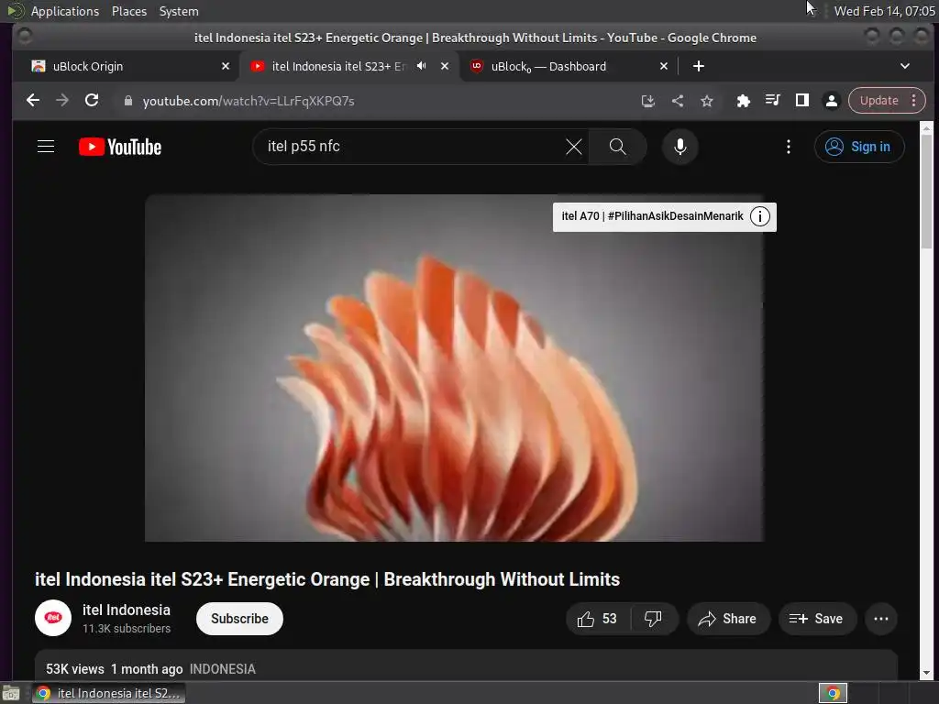
Task: Click scrollbar down arrow
Action: 926,674
